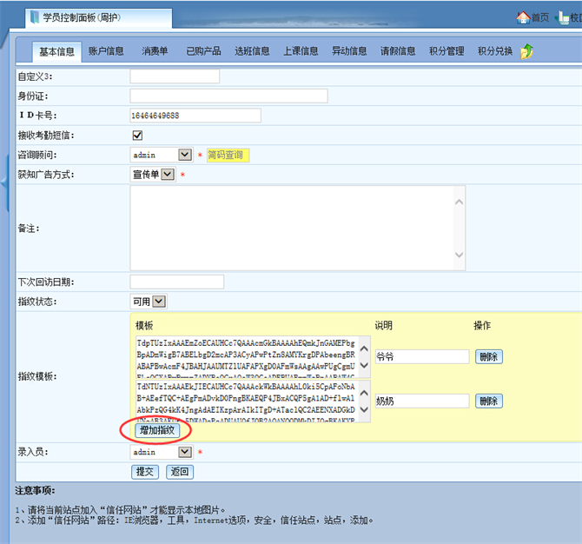Viewport: 582px width, 544px height.
Task: Toggle the 接收考勤短信 checkbox
Action: pos(137,135)
